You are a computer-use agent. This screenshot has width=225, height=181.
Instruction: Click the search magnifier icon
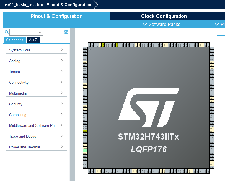(7, 32)
